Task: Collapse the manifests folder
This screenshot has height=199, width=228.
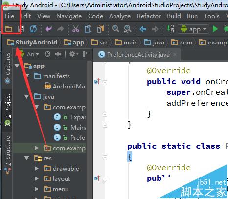Action: point(27,76)
